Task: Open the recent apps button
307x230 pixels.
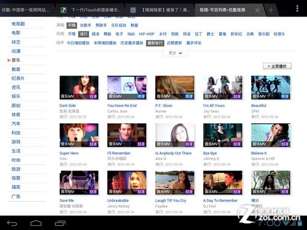Action: [60, 223]
